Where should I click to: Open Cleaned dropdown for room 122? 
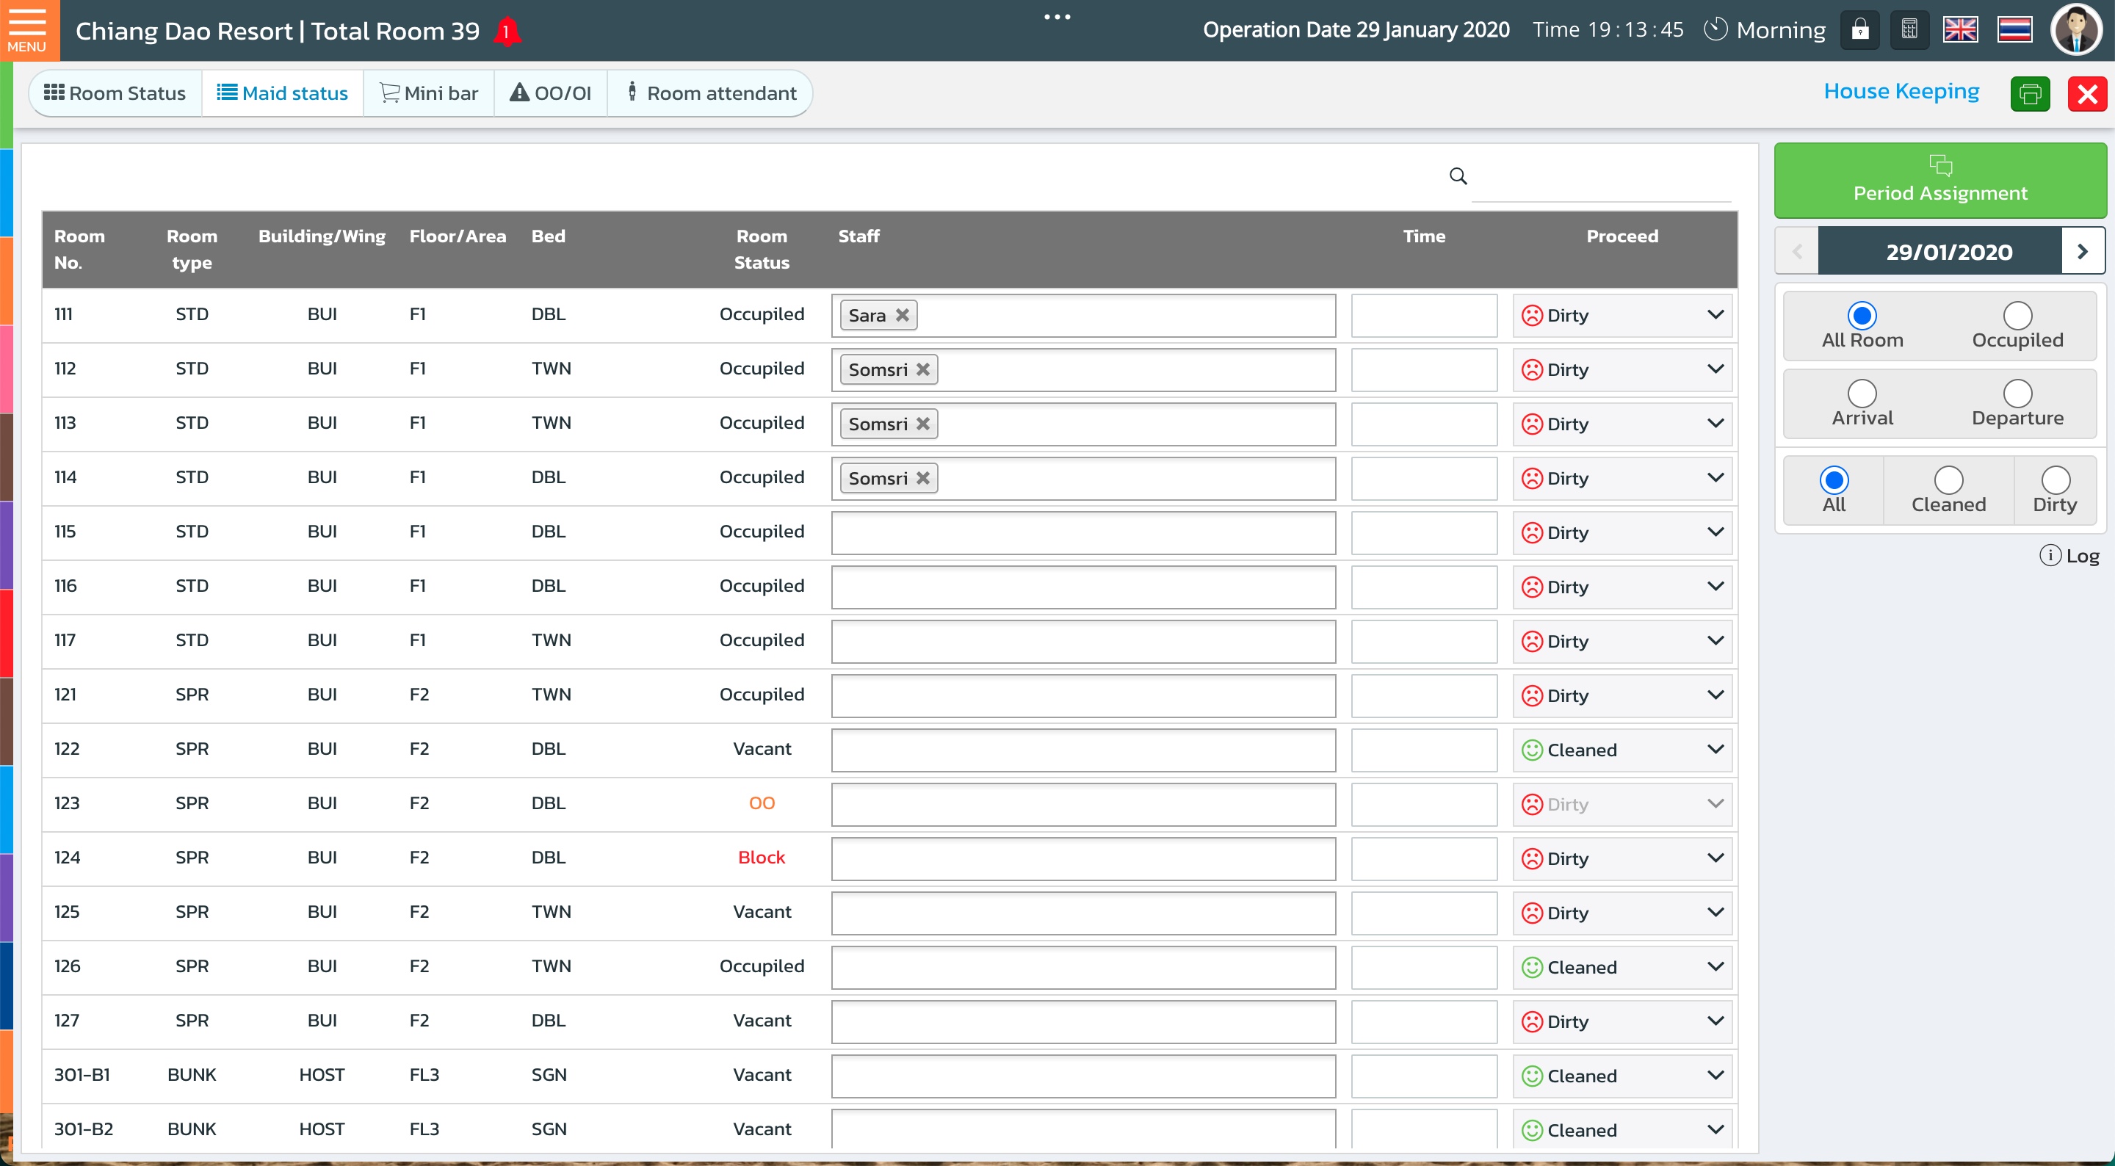click(1714, 750)
